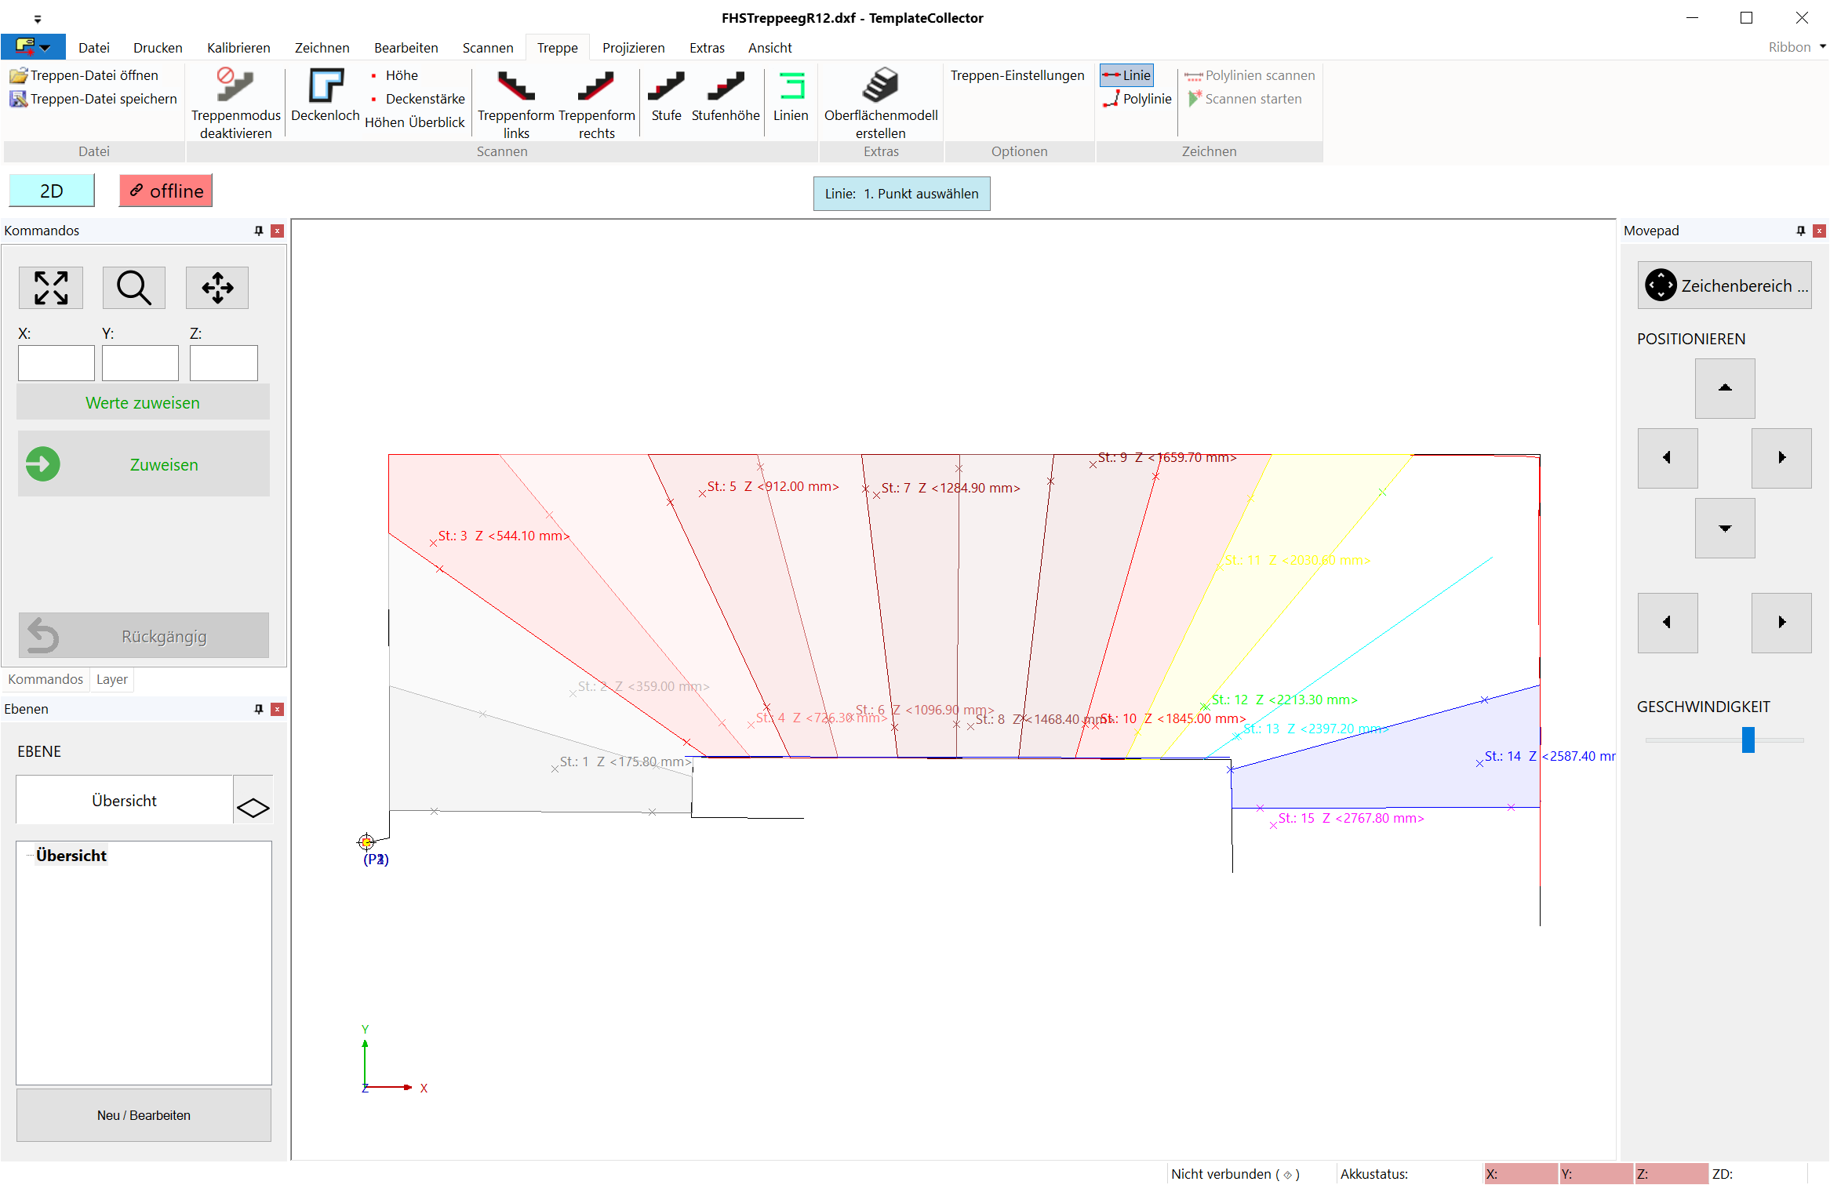Expand quick access toolbar customize arrow
The width and height of the screenshot is (1830, 1185).
click(38, 19)
